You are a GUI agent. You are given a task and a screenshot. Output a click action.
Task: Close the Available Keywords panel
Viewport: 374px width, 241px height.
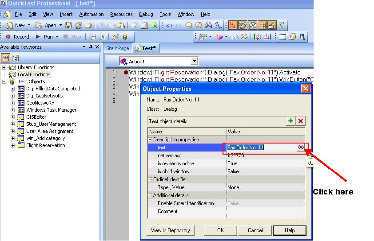click(97, 47)
